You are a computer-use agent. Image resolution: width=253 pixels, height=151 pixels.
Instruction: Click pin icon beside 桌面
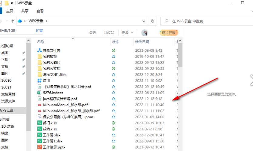pyautogui.click(x=24, y=53)
